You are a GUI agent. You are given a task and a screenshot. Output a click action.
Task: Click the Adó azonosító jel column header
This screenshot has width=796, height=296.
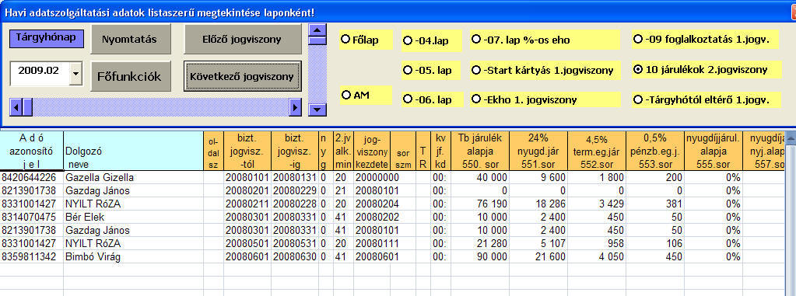[32, 151]
